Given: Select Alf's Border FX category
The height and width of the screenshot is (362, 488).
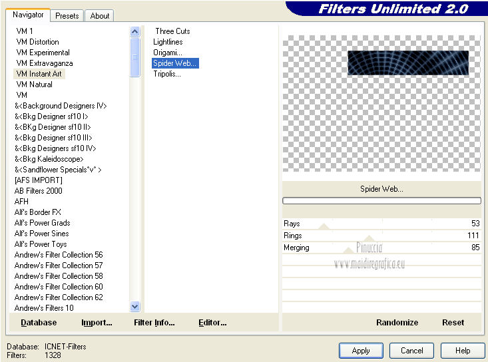Looking at the screenshot, I should (38, 212).
